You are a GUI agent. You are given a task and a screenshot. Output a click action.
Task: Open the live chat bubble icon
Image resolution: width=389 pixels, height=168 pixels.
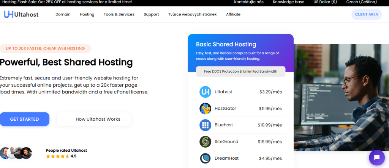376,157
